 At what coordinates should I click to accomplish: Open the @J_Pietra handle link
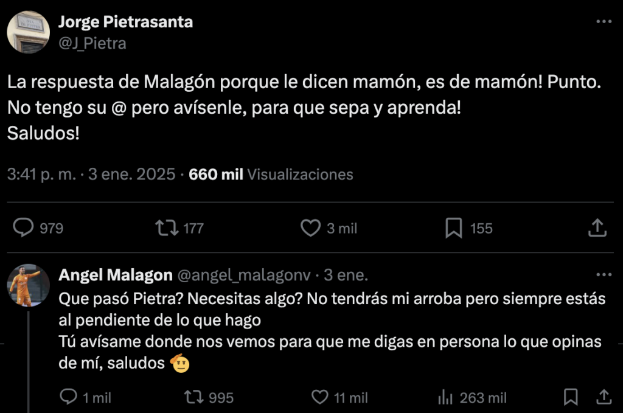point(92,43)
